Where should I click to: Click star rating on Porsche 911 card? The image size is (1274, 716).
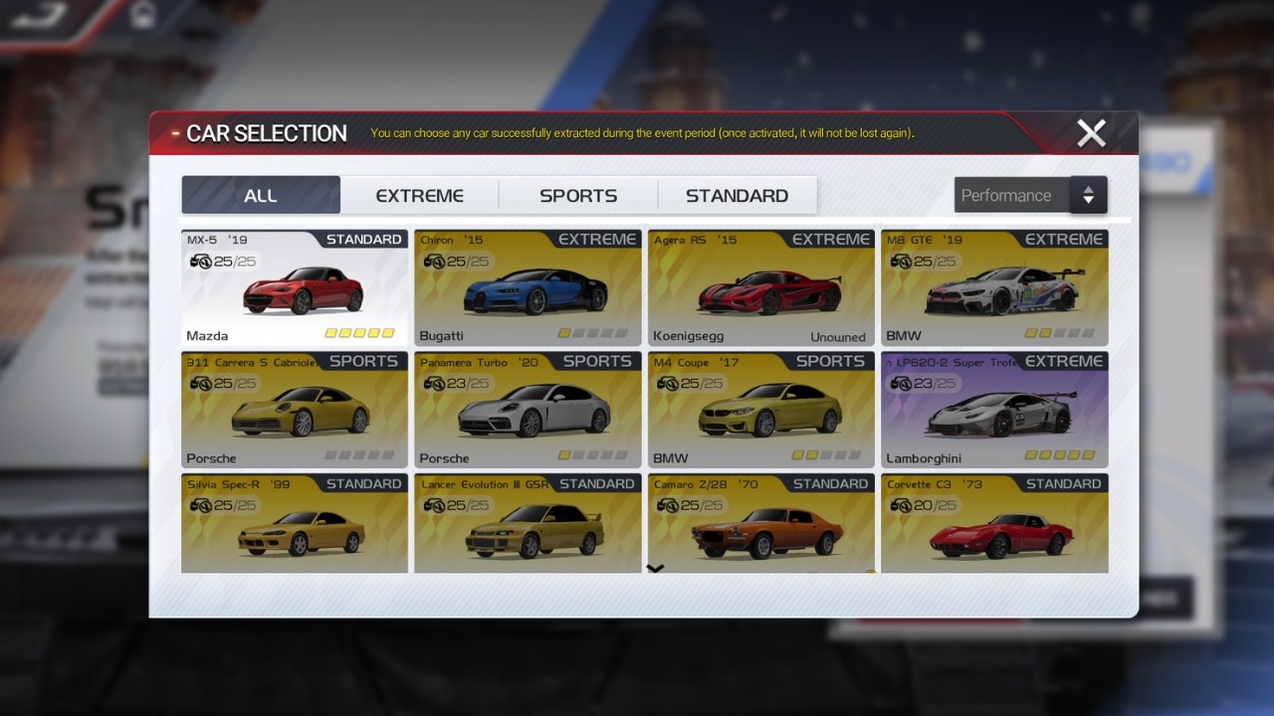pyautogui.click(x=360, y=455)
